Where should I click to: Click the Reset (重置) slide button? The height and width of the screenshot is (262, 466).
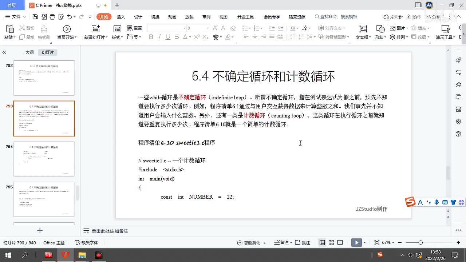[134, 28]
